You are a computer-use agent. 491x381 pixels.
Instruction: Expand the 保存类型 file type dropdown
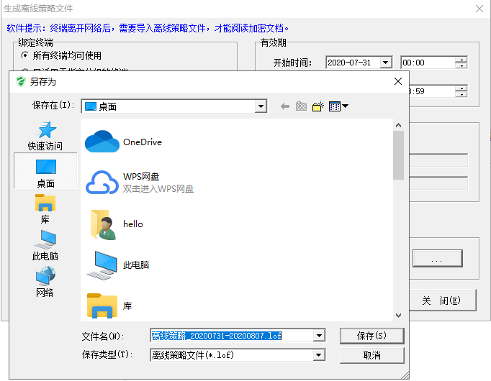click(x=319, y=355)
